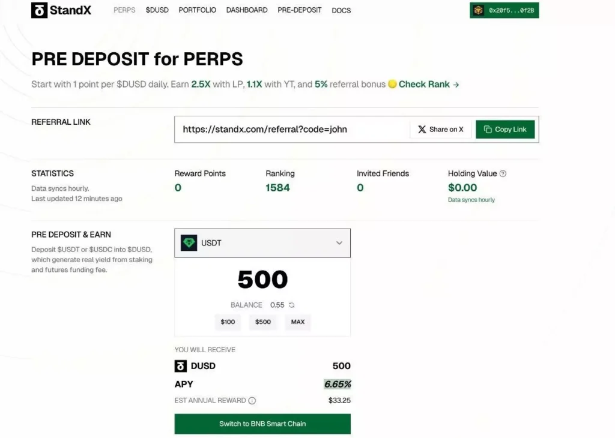Image resolution: width=615 pixels, height=438 pixels.
Task: Go to the $DUSD nav item
Action: pyautogui.click(x=157, y=10)
